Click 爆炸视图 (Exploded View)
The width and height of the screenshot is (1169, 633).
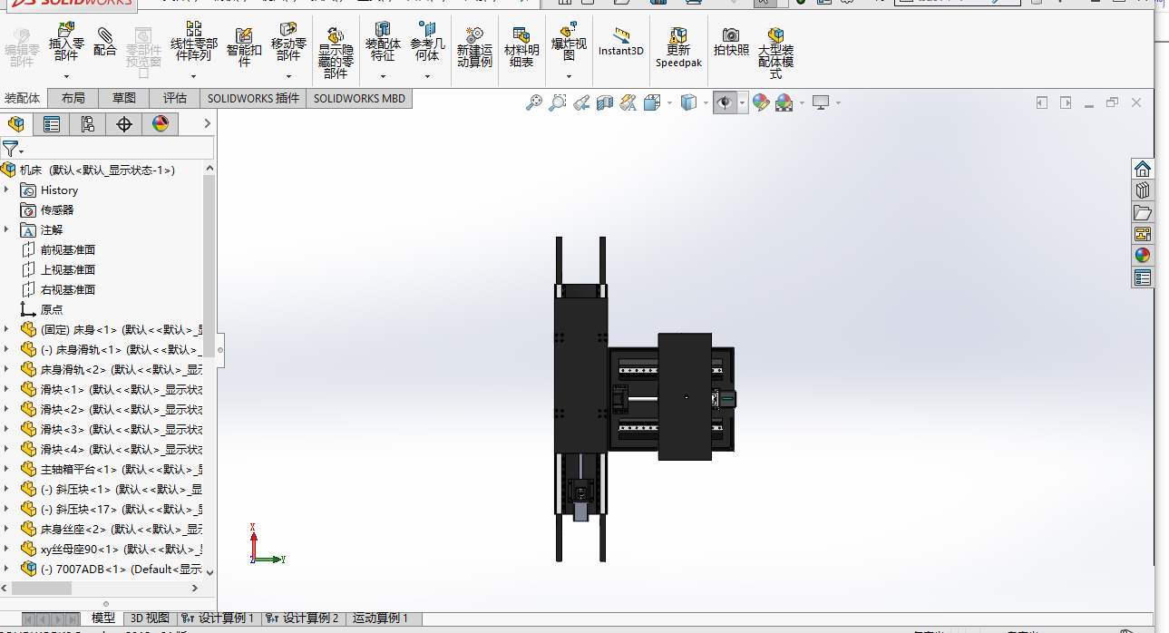(x=569, y=42)
